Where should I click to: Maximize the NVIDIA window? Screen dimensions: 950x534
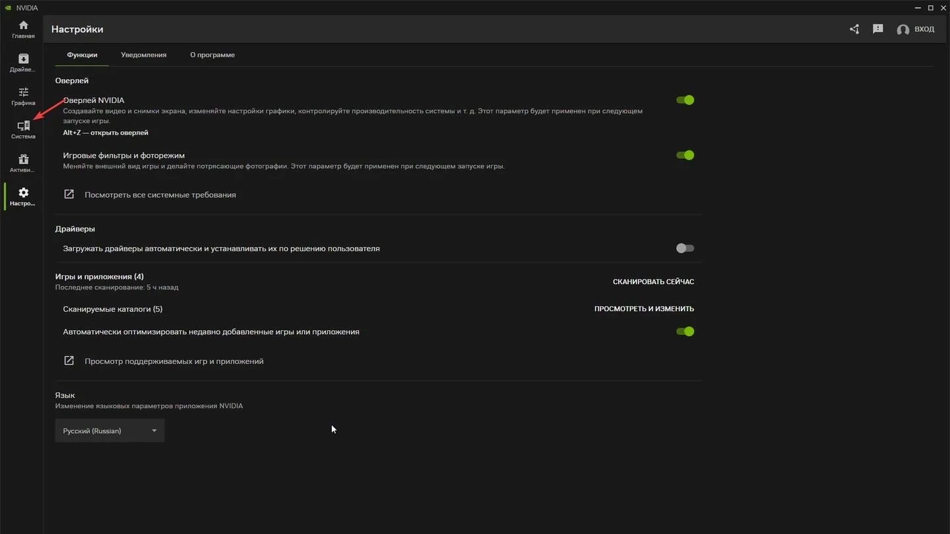931,8
